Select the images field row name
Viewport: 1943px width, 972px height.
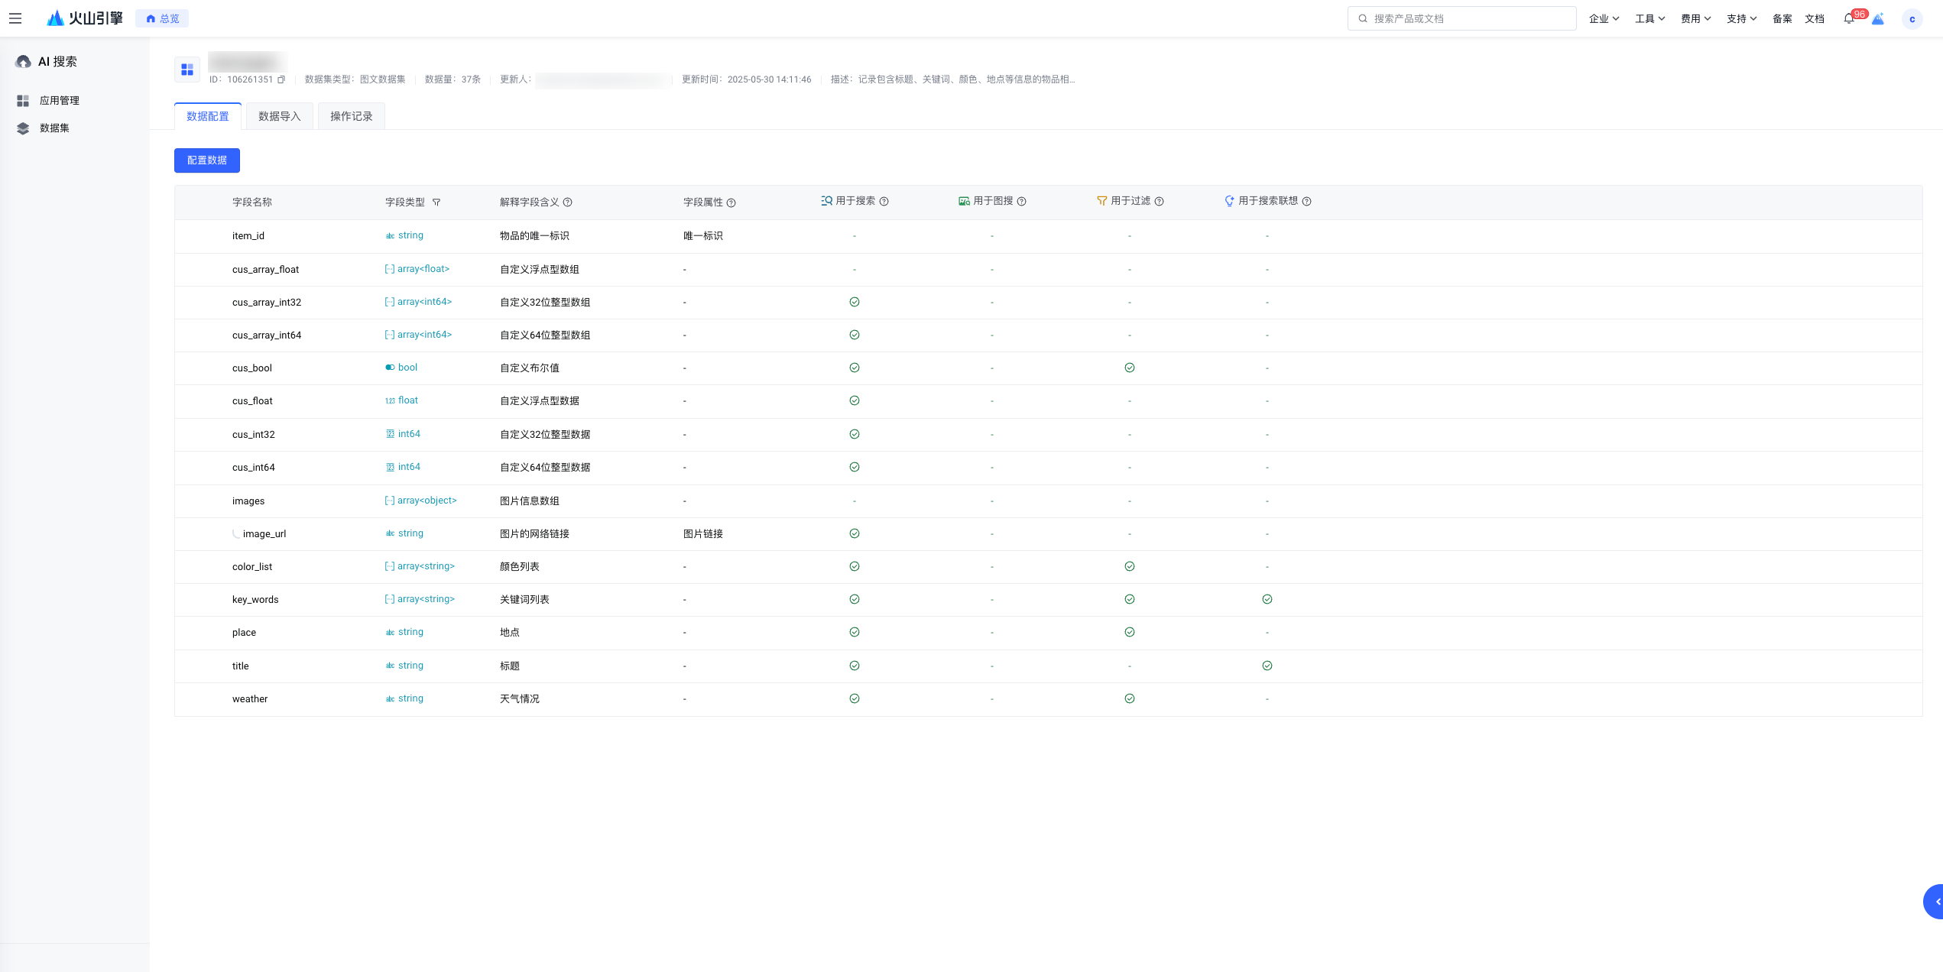[248, 501]
